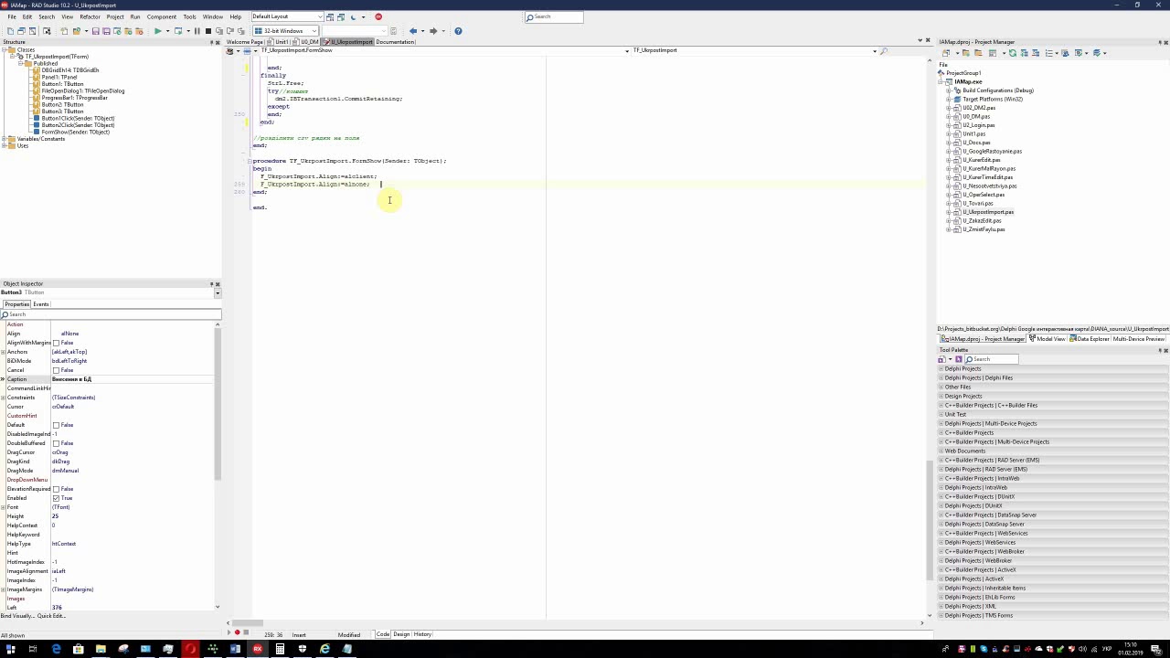Click the Save All toolbar icon
This screenshot has width=1170, height=658.
click(106, 31)
